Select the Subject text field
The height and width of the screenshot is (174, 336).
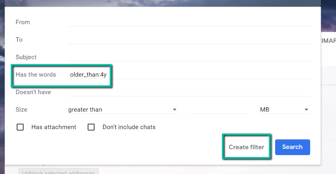(189, 57)
